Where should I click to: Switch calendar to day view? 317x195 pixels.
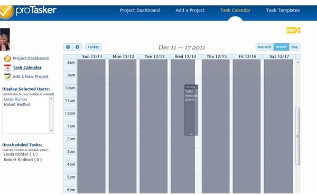click(x=295, y=47)
